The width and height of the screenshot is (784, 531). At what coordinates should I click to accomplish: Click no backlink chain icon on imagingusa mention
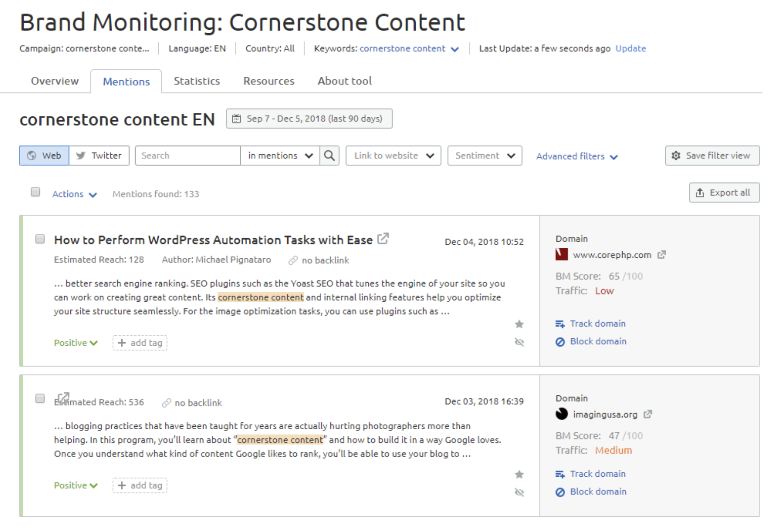click(x=166, y=403)
